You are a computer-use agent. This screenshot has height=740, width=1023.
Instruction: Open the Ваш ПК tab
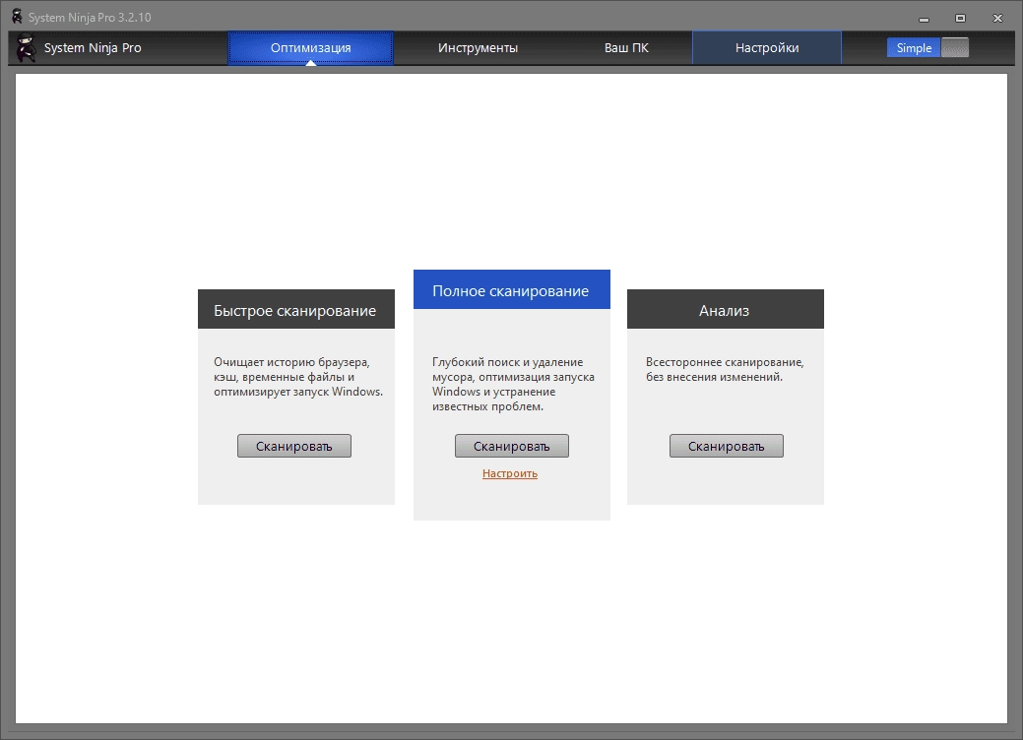pyautogui.click(x=626, y=47)
